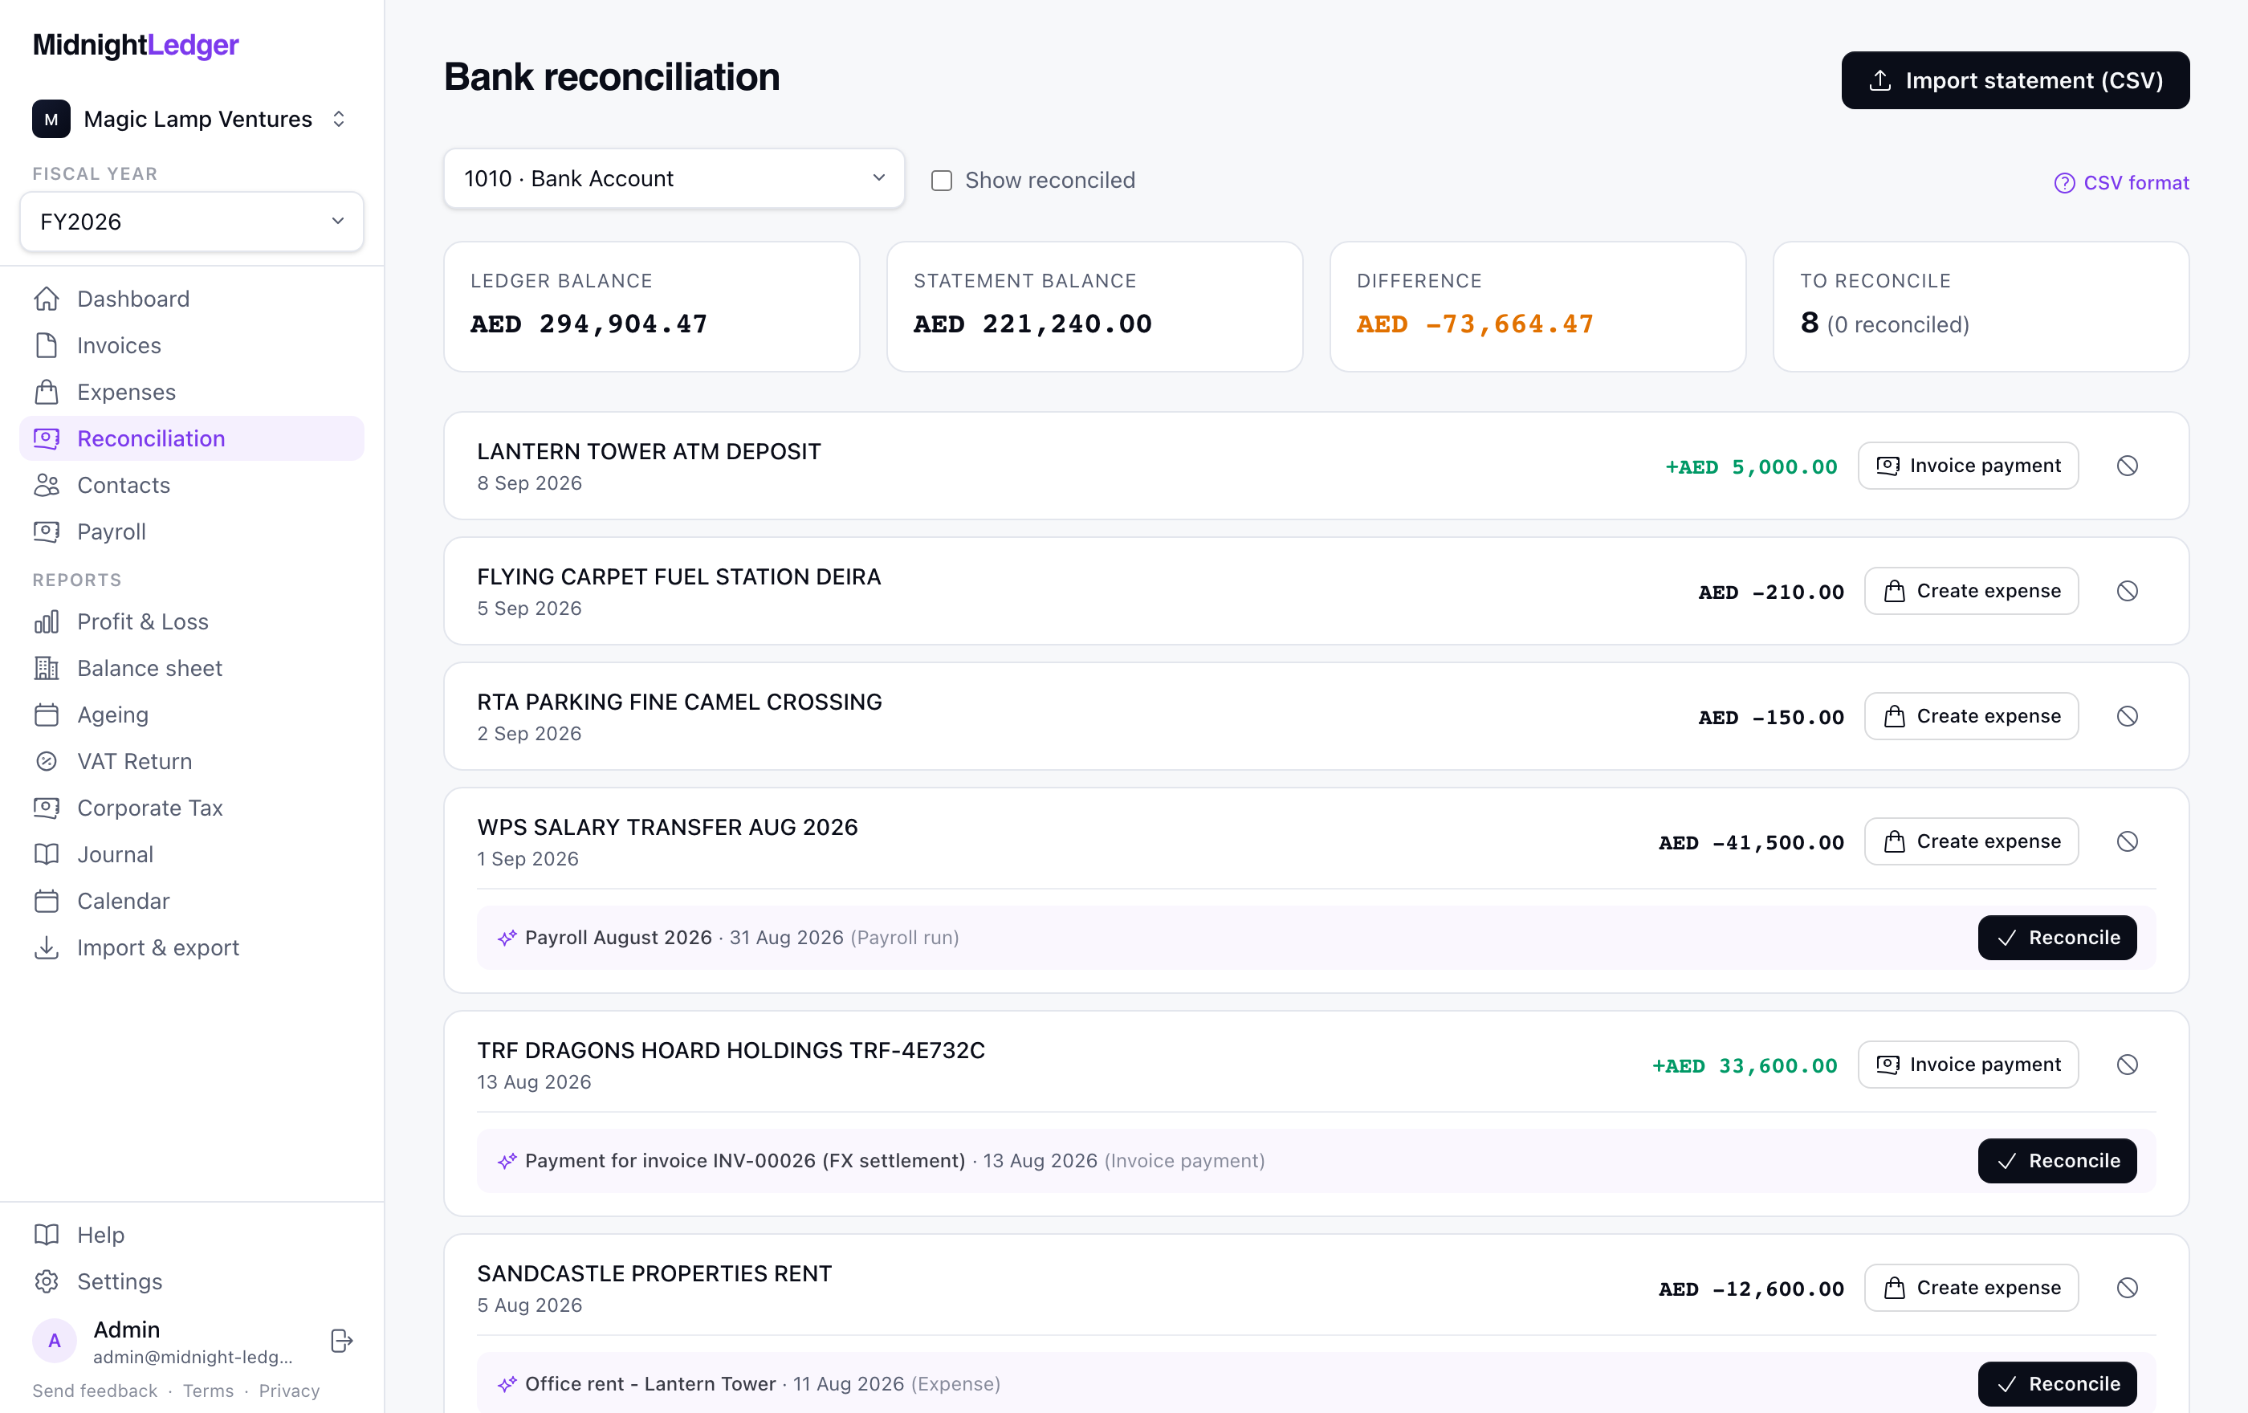Image resolution: width=2248 pixels, height=1413 pixels.
Task: Click Import statement (CSV) button
Action: [x=2014, y=80]
